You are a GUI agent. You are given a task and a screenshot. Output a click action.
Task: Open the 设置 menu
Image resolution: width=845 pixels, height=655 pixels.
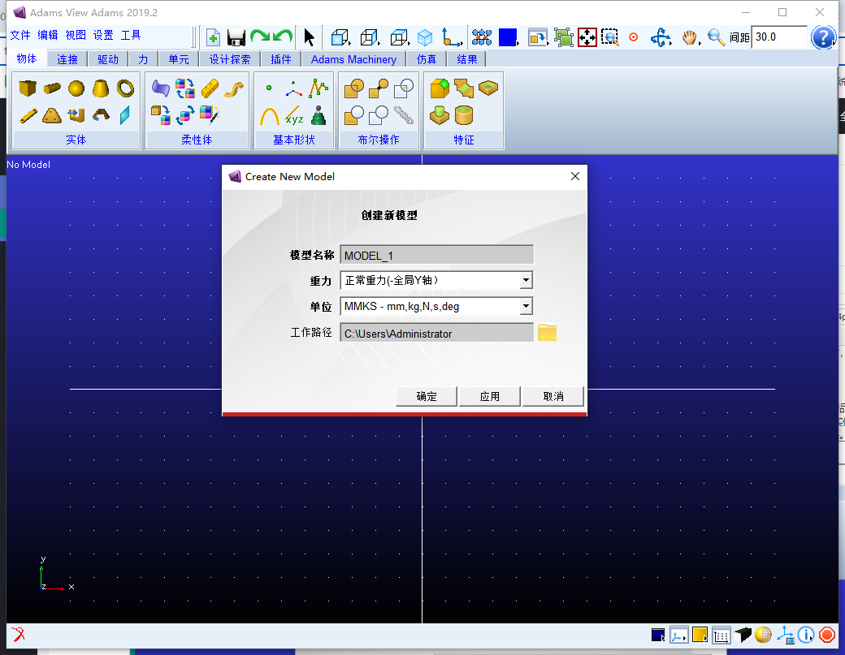click(x=103, y=35)
